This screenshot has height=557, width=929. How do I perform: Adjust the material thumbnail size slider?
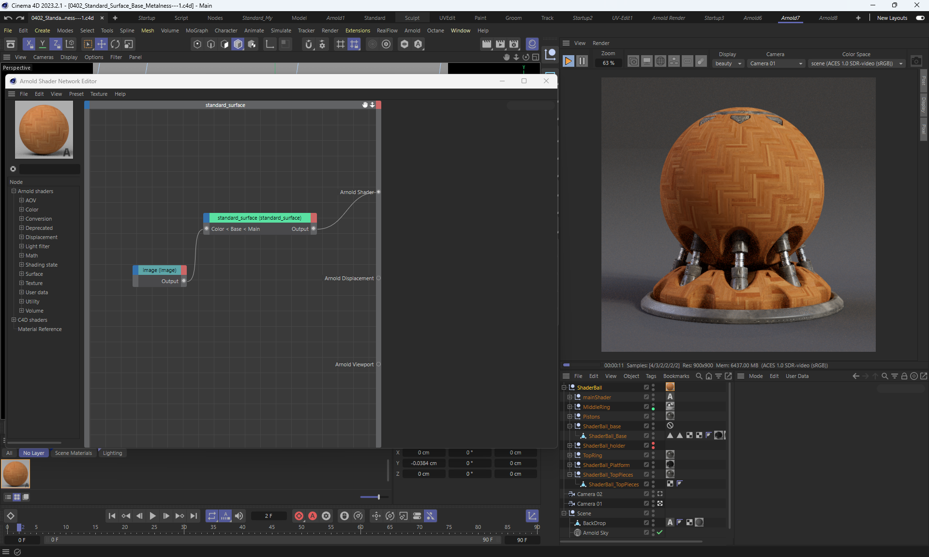coord(378,497)
